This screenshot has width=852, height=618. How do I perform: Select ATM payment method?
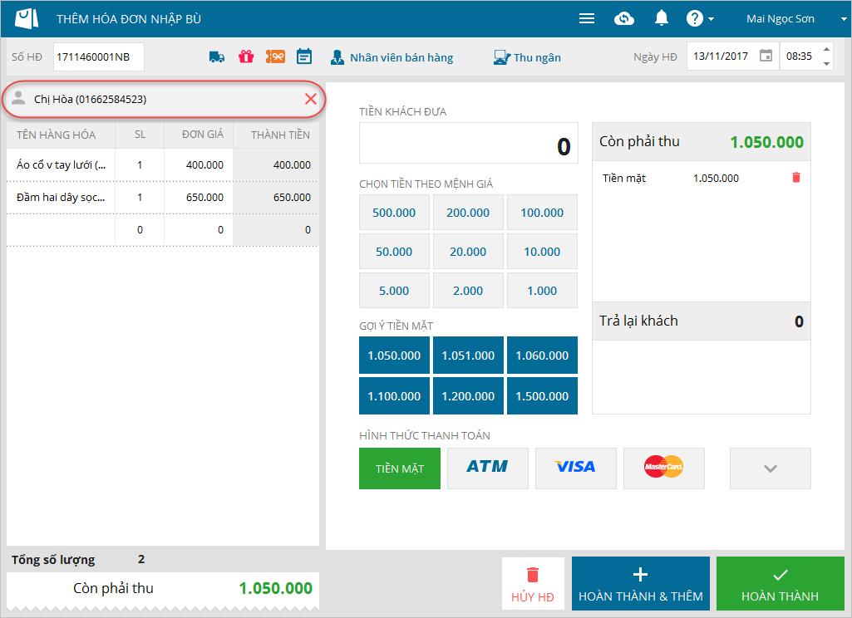tap(487, 468)
